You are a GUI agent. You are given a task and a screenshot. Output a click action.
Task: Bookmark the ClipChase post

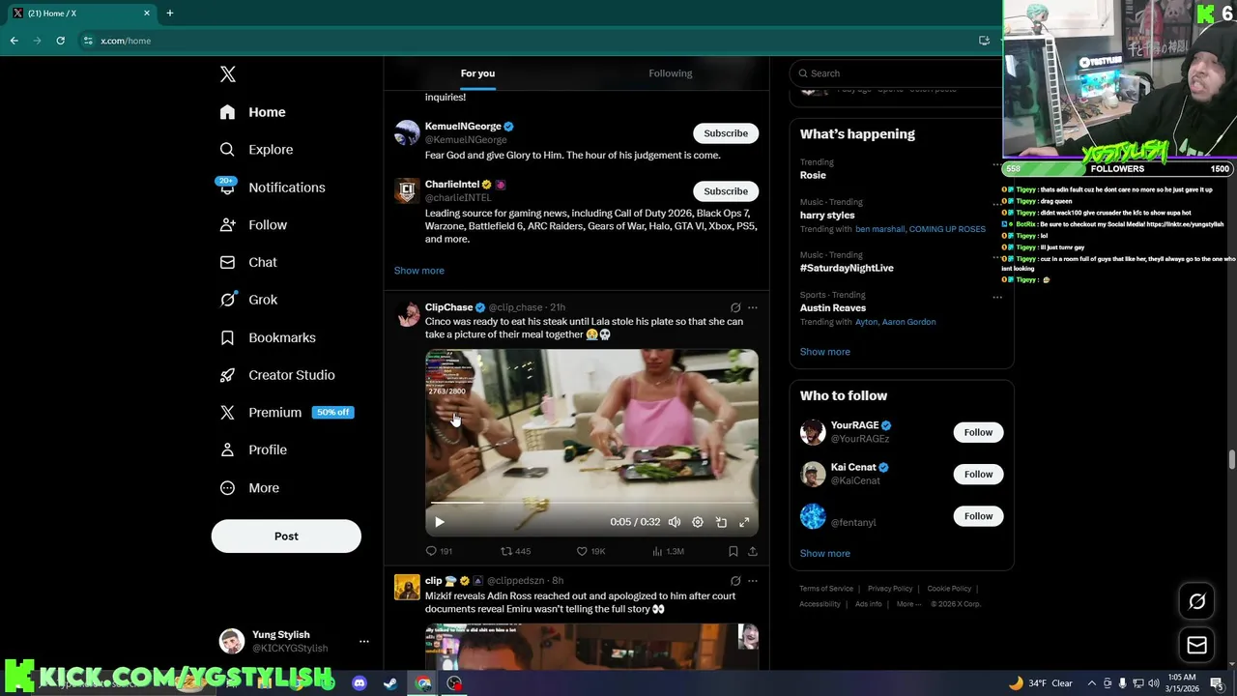coord(734,551)
